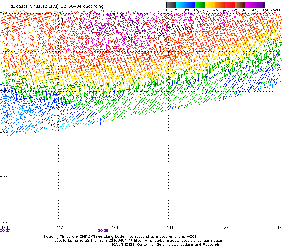Click the brown 35-40 knots legend segment
Image resolution: width=282 pixels, height=247 pixels.
(240, 5)
